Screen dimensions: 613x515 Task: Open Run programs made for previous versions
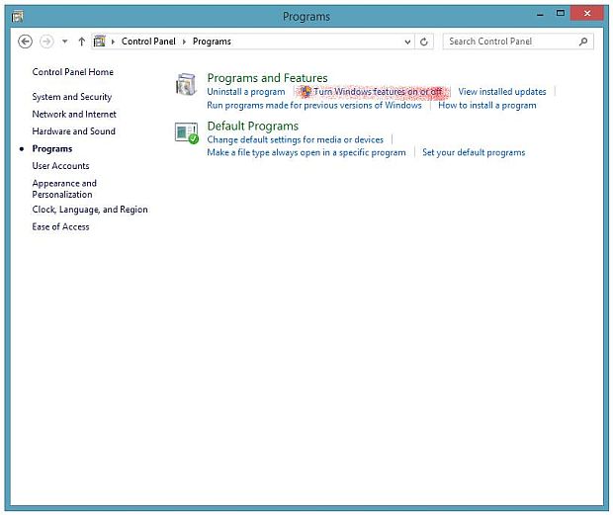314,105
